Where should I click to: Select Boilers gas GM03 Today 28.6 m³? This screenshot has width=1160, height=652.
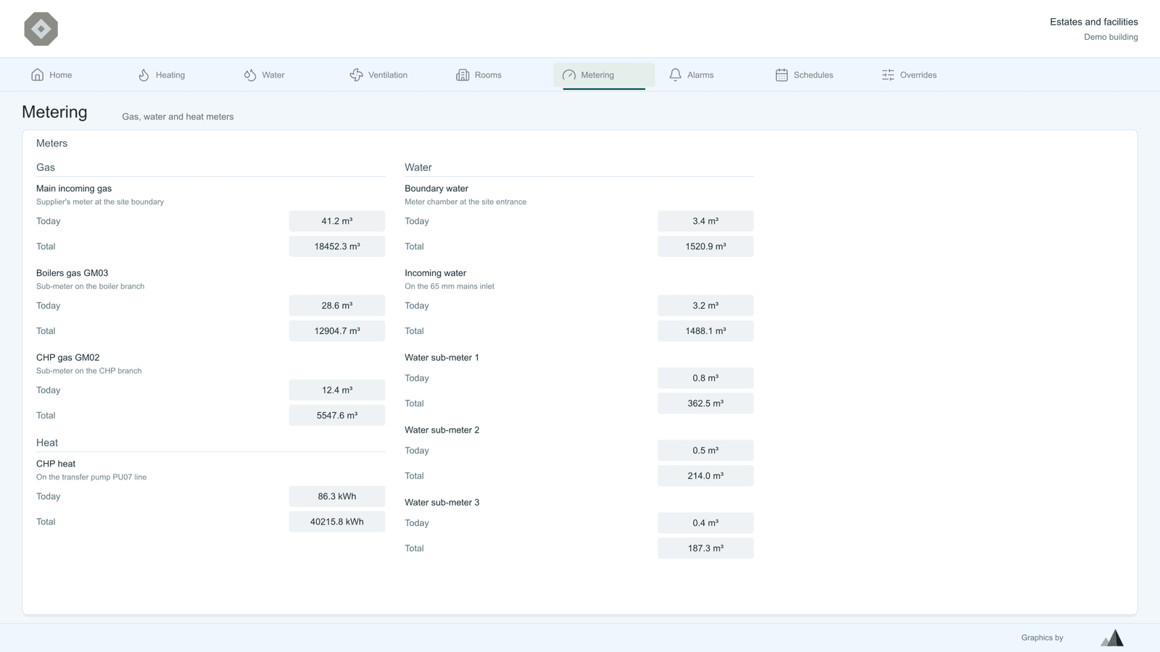point(337,306)
